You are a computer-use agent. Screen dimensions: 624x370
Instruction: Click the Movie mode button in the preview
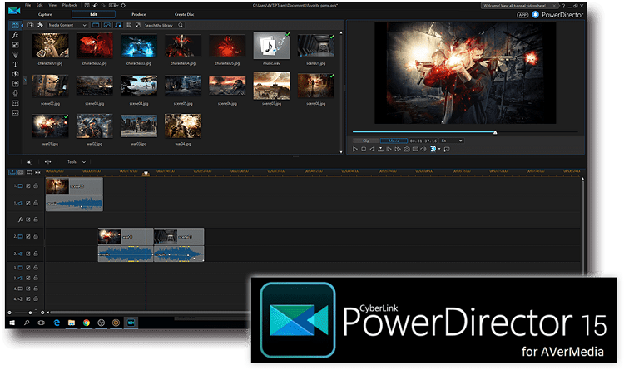point(394,141)
